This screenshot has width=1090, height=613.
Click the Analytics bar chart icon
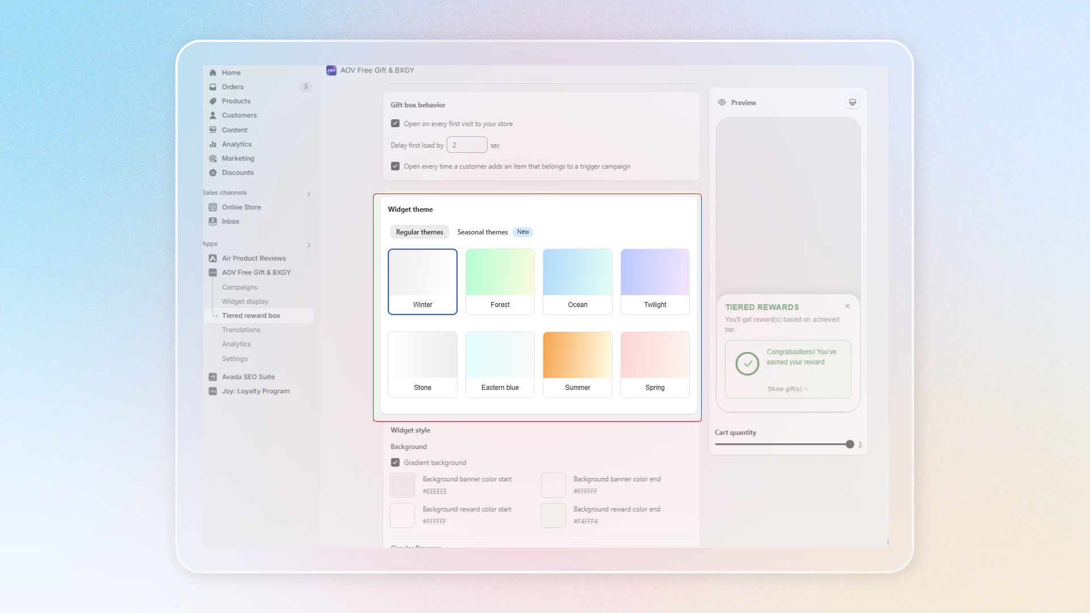click(x=213, y=144)
